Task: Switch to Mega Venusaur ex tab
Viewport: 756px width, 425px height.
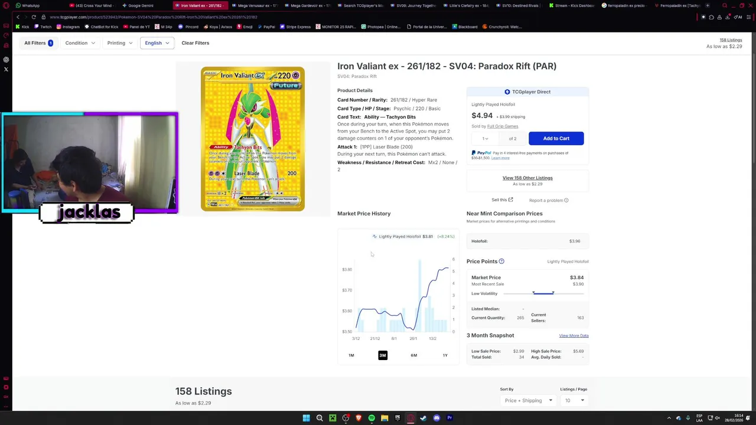Action: [x=254, y=5]
